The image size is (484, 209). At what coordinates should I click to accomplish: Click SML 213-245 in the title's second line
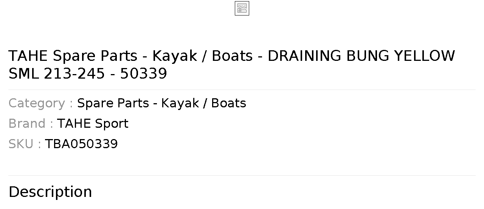(56, 74)
